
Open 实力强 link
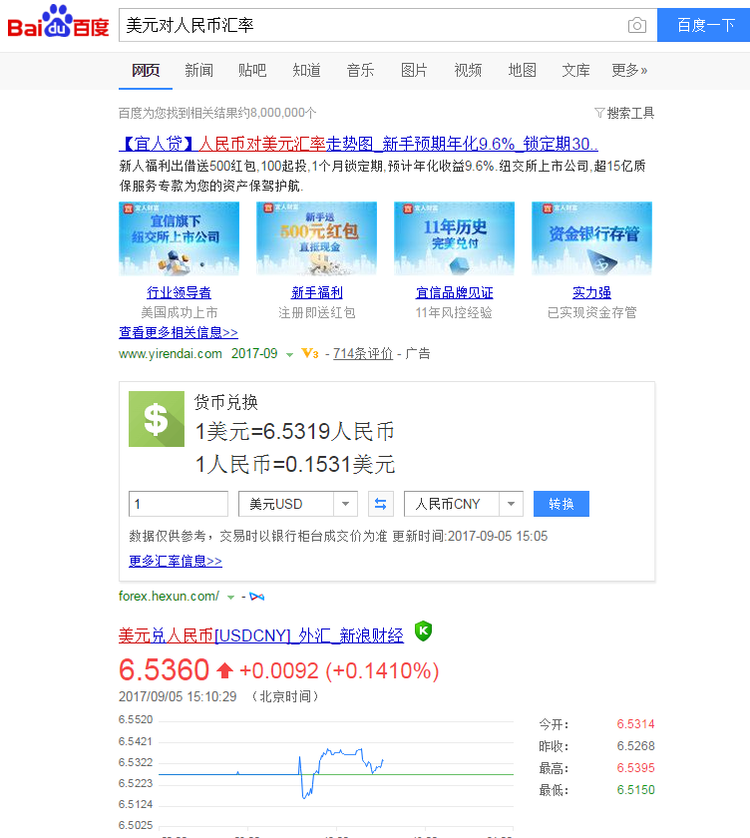coord(591,293)
